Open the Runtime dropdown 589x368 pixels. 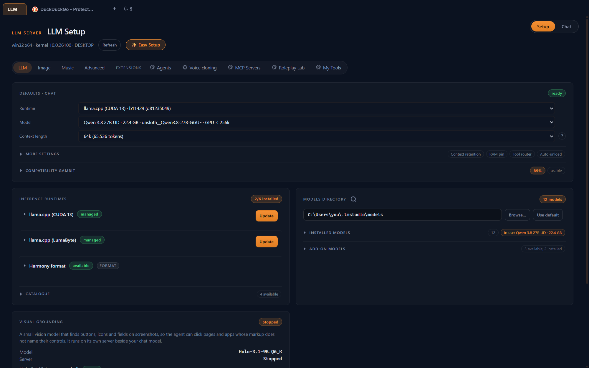point(316,108)
